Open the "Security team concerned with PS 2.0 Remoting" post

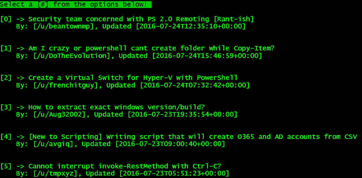coord(141,19)
